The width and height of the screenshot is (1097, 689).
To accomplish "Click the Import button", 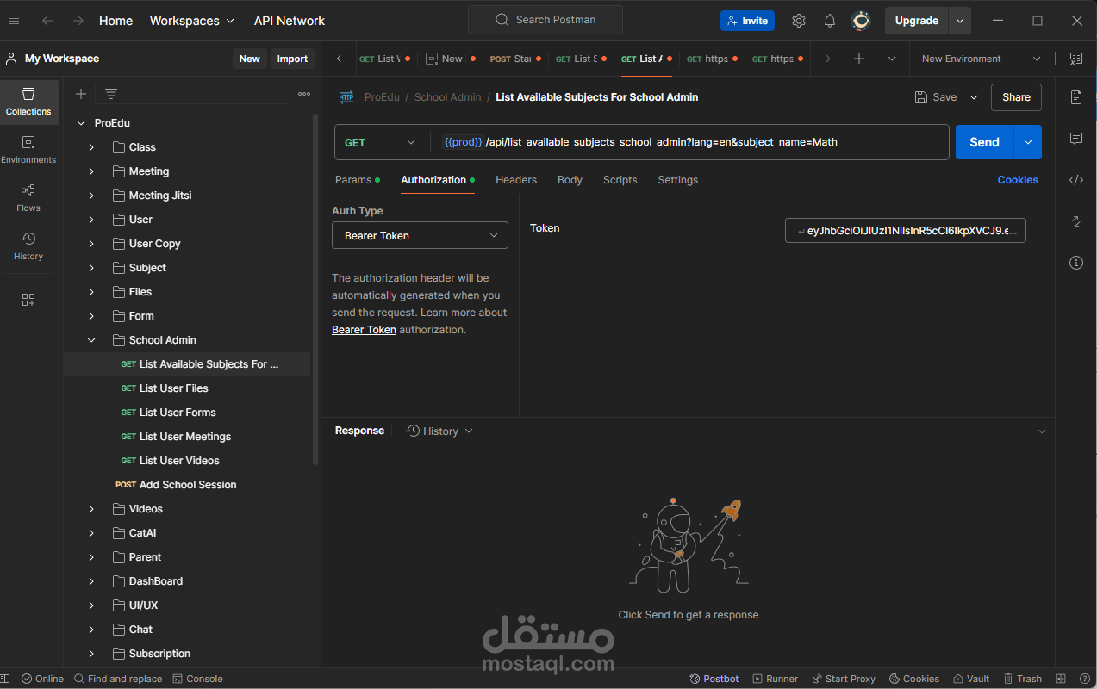I will tap(292, 59).
